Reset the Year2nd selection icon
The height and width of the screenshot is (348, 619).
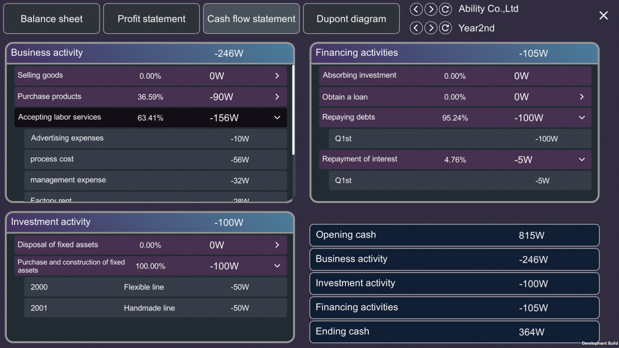tap(445, 28)
